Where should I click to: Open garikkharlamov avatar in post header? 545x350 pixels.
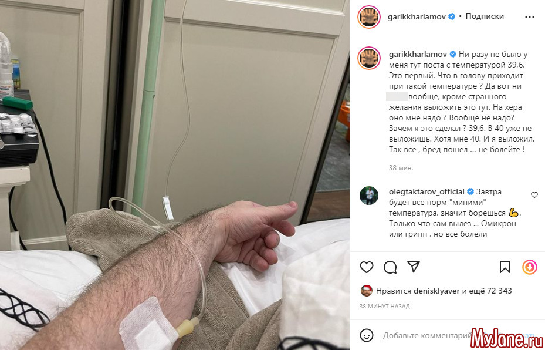pos(369,16)
